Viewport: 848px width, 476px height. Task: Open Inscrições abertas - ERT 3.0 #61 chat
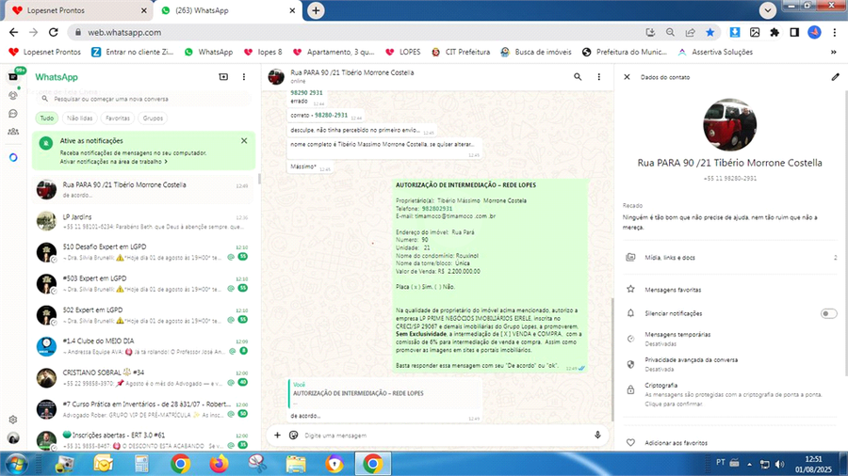point(143,440)
